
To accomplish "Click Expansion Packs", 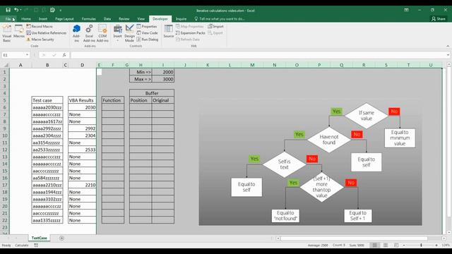I will [x=191, y=33].
